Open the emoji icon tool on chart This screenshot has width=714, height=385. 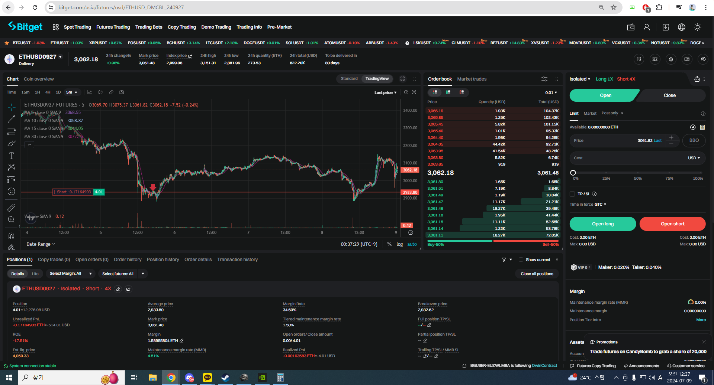[x=11, y=192]
